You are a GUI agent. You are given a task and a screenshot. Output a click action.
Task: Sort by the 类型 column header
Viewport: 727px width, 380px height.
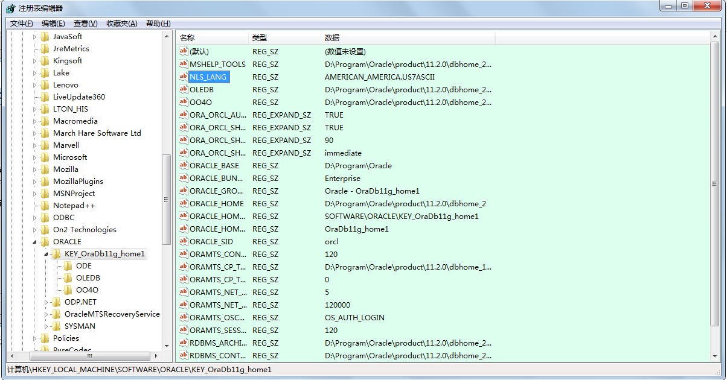point(284,37)
